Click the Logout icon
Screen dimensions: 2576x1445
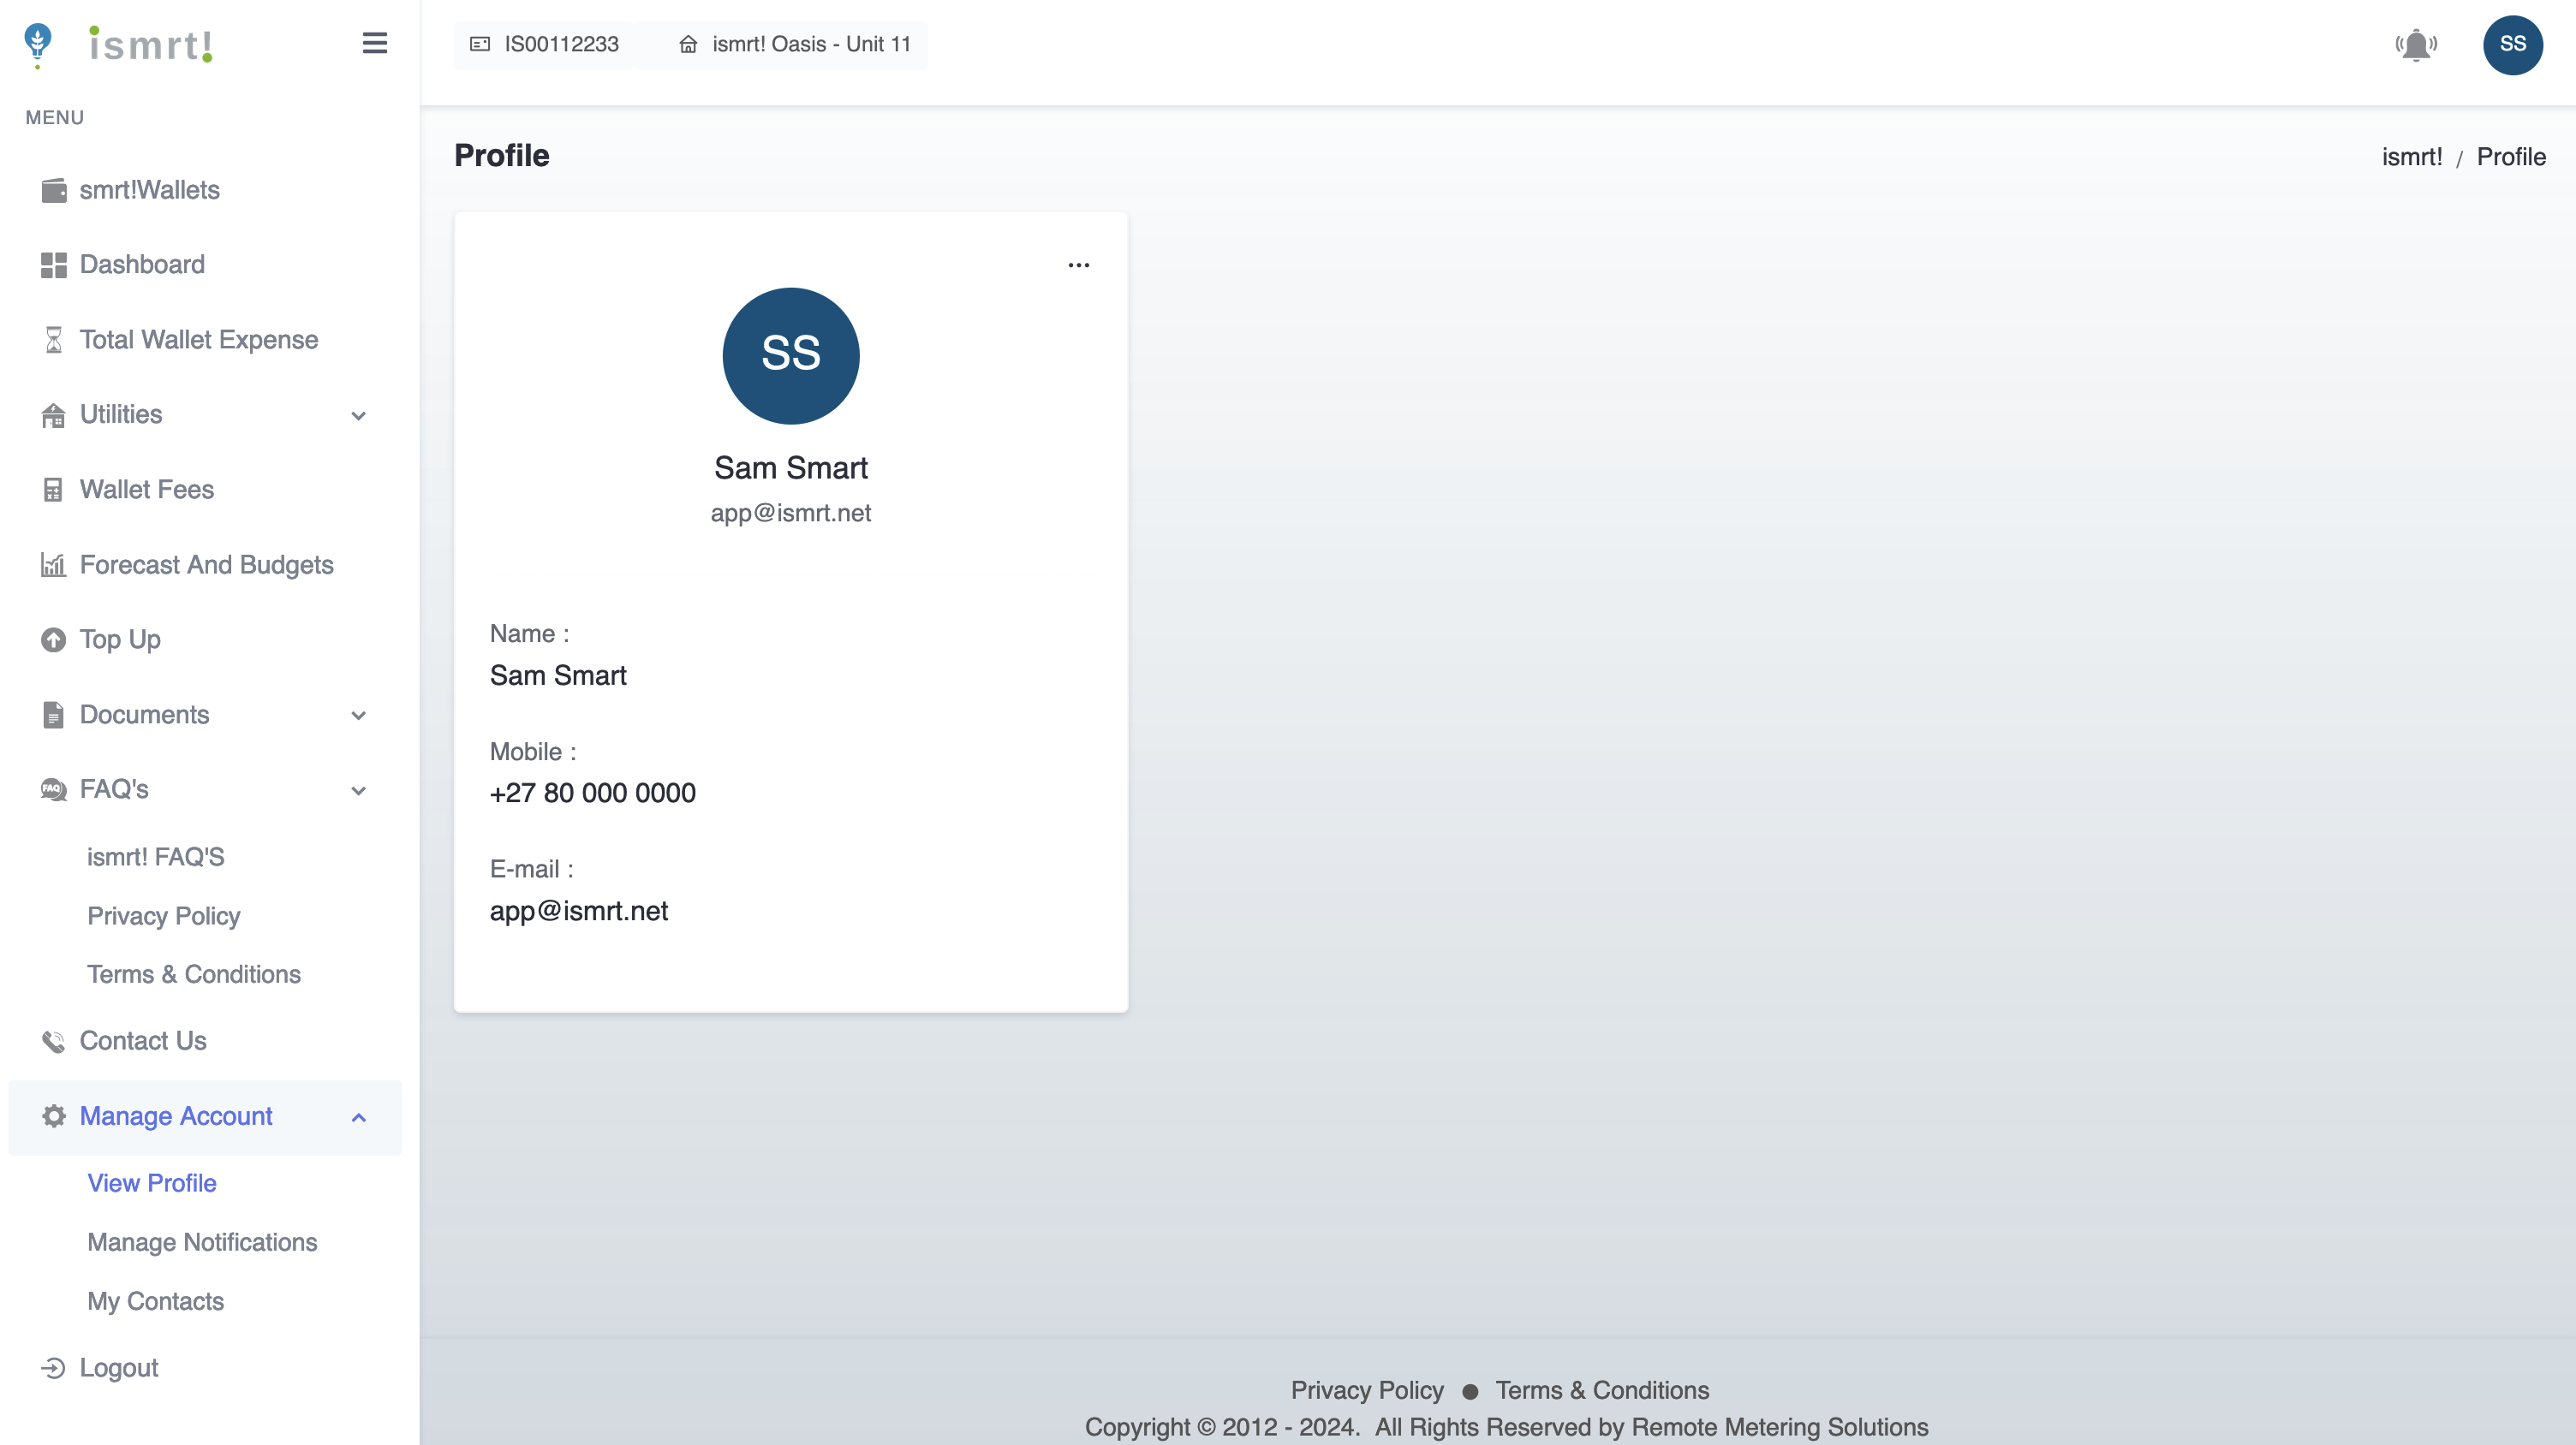[53, 1367]
